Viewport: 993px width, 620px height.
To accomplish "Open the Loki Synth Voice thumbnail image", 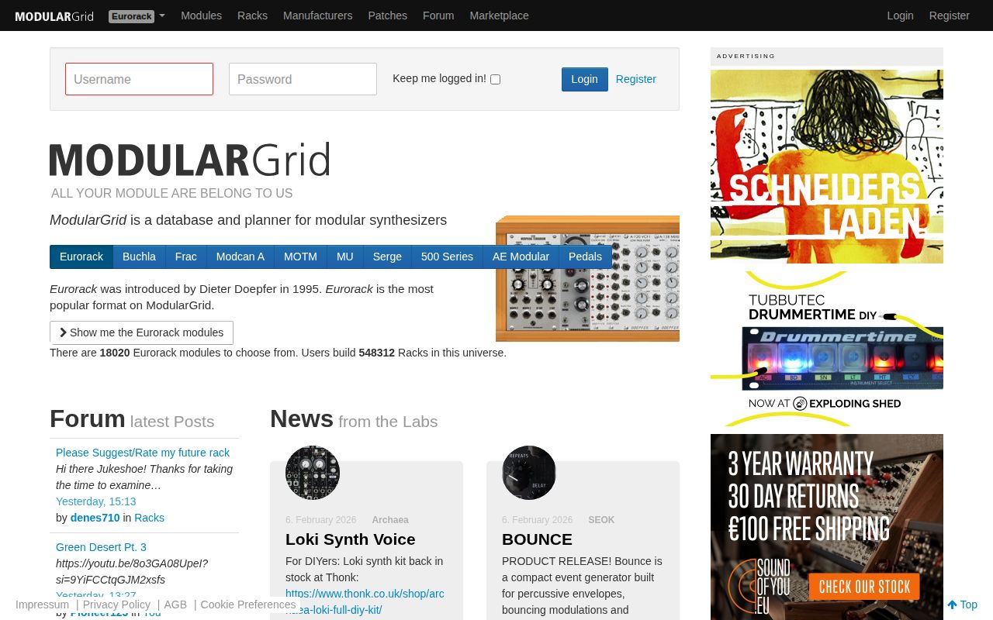I will click(x=312, y=472).
